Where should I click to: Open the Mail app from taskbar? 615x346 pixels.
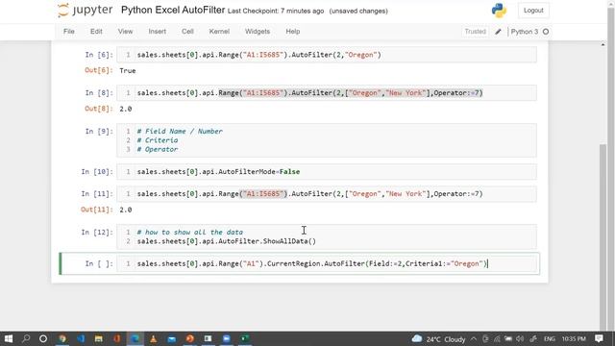click(172, 338)
